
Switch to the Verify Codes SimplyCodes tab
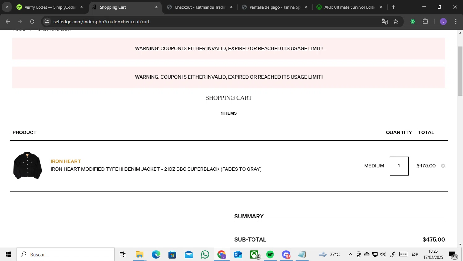(46, 7)
